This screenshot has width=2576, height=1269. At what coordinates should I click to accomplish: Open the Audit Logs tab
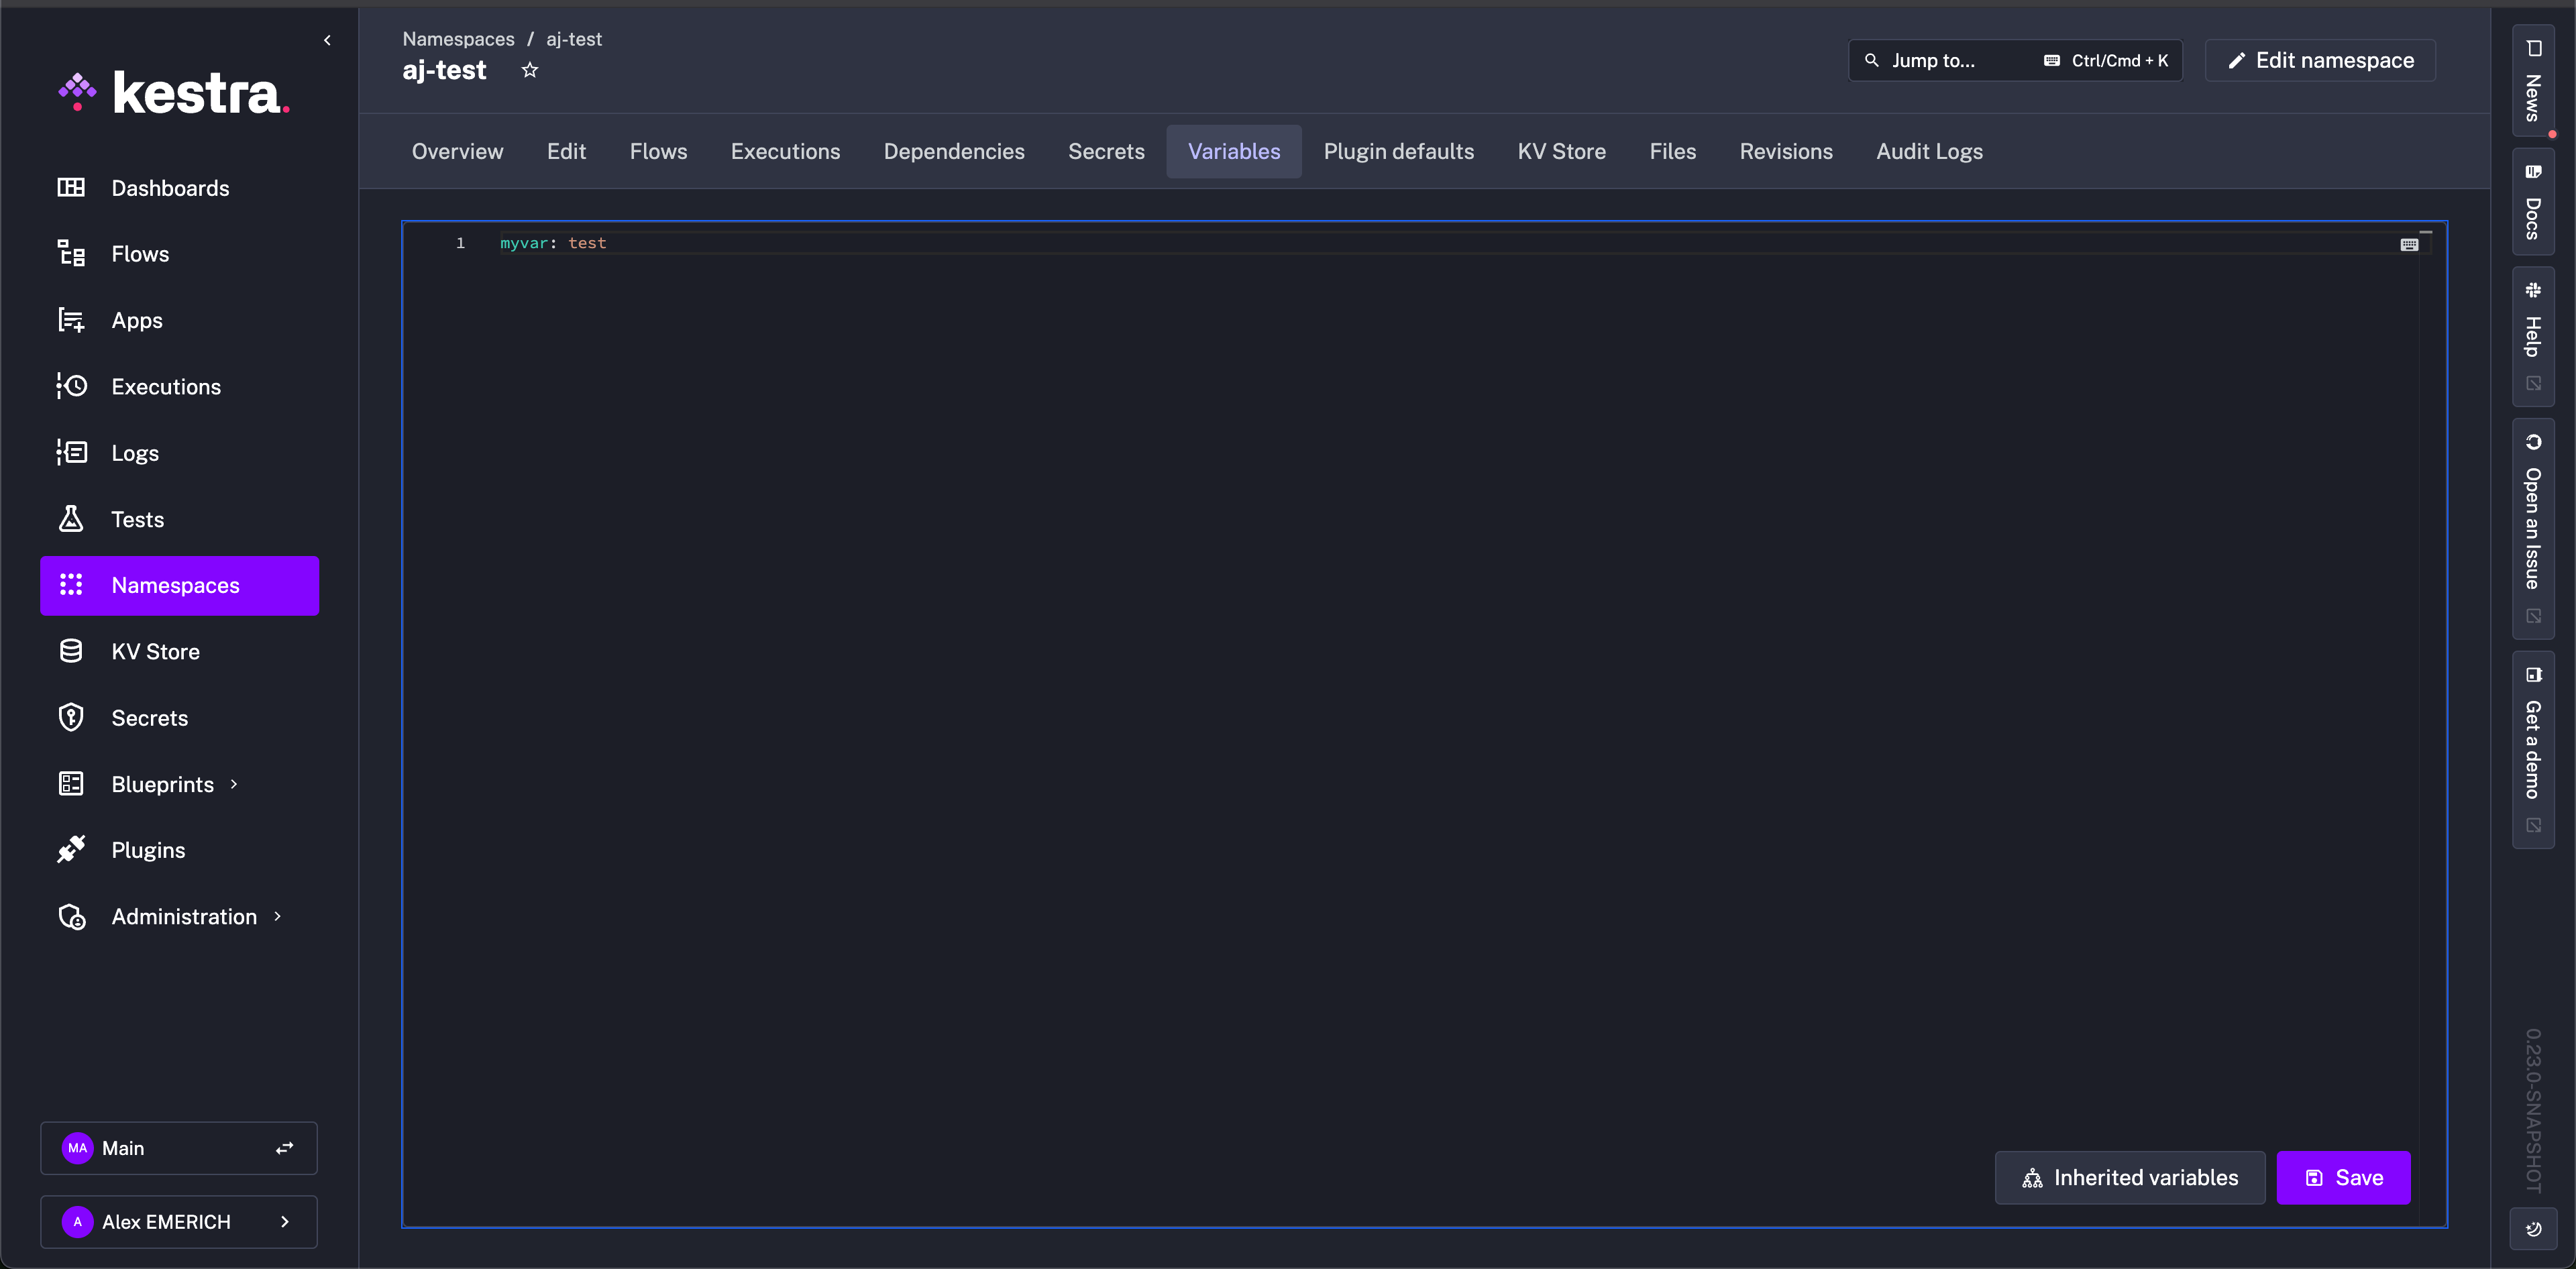point(1929,151)
